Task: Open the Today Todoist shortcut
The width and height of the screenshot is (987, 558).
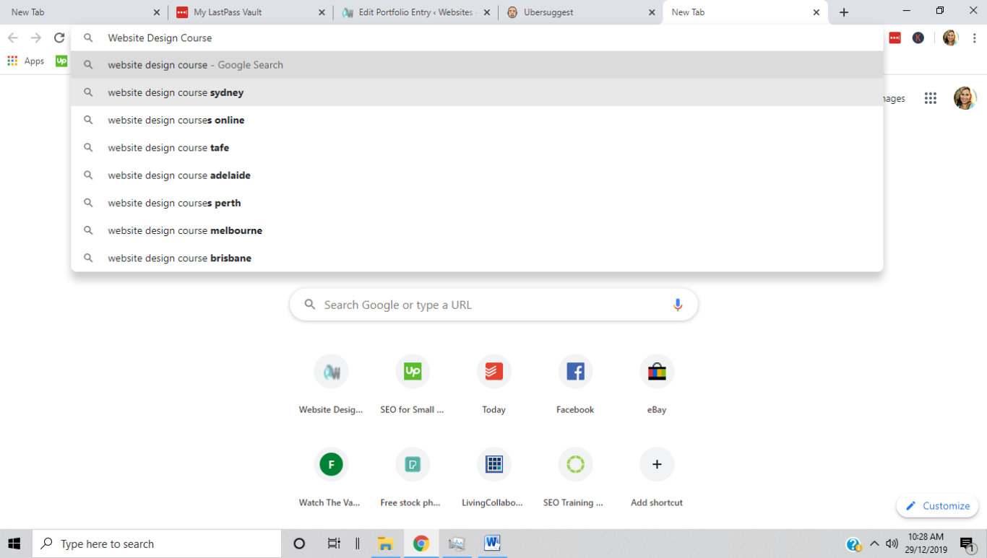Action: pos(493,372)
